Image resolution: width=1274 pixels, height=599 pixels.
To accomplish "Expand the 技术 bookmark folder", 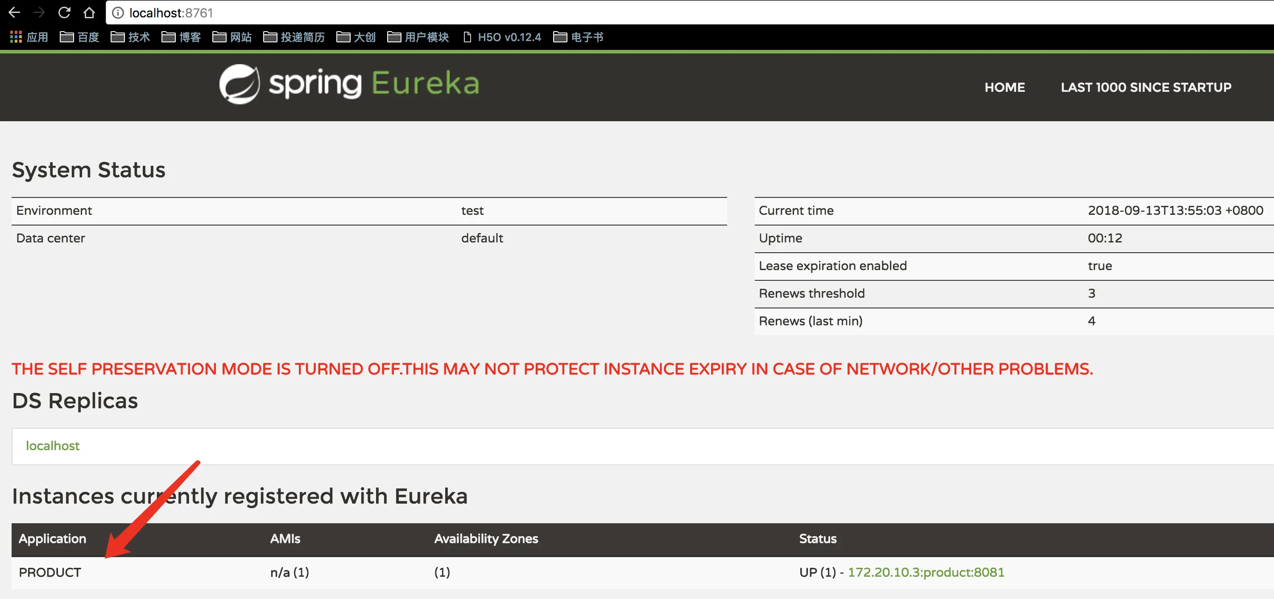I will point(131,37).
